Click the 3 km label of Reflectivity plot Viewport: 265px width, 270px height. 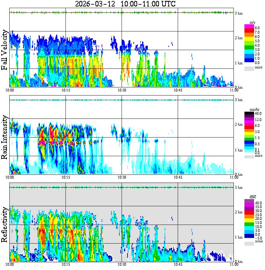click(239, 187)
